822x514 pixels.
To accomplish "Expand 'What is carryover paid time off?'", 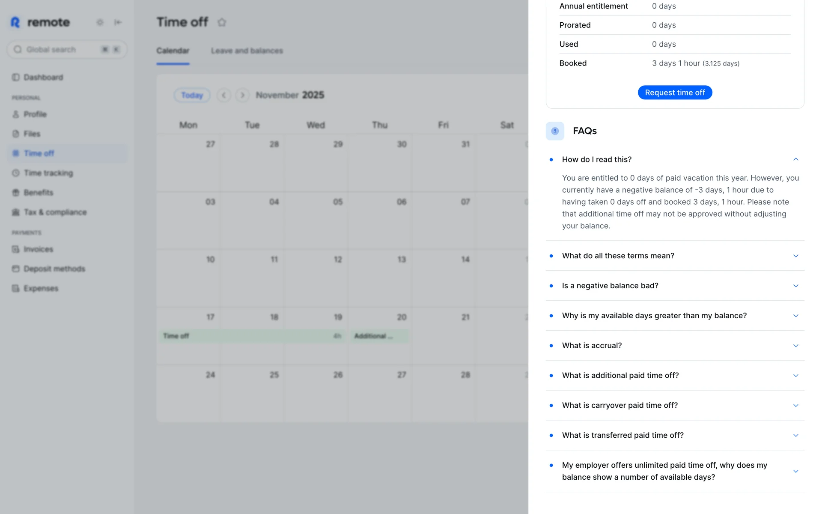I will pos(795,405).
